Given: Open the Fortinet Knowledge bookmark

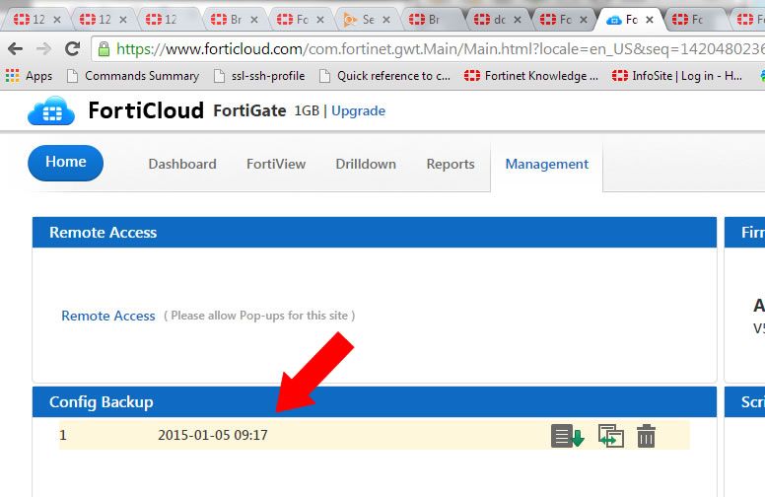Looking at the screenshot, I should click(531, 76).
